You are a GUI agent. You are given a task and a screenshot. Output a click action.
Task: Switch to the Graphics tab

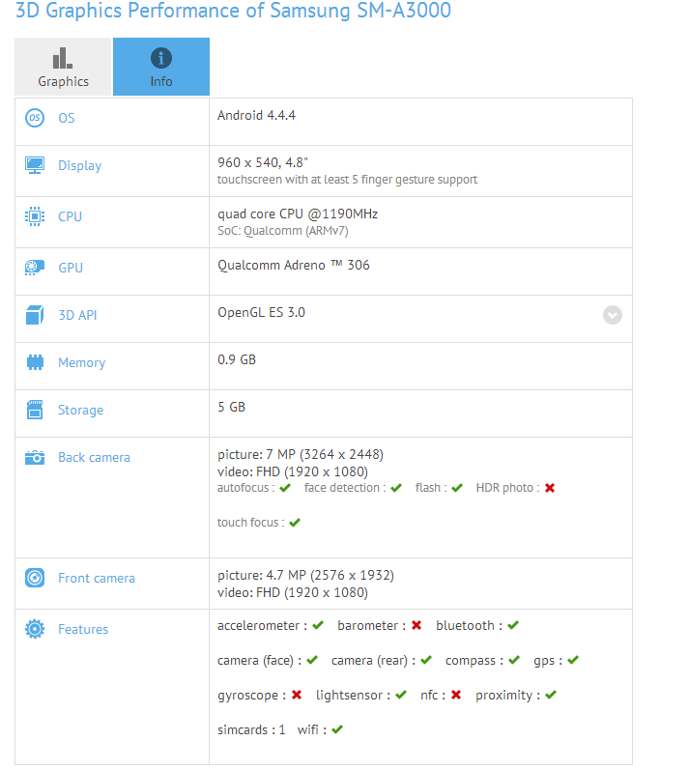[x=64, y=67]
